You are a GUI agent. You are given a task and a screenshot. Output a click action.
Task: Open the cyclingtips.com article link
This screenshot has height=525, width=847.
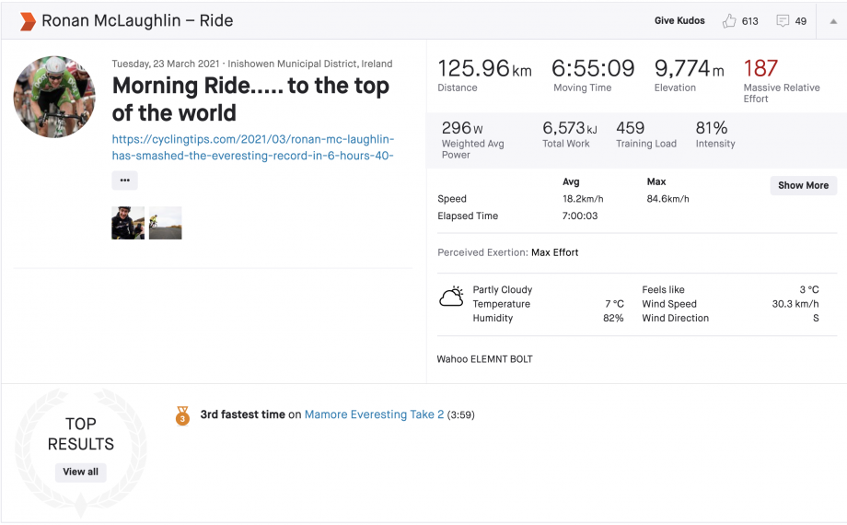click(x=253, y=147)
